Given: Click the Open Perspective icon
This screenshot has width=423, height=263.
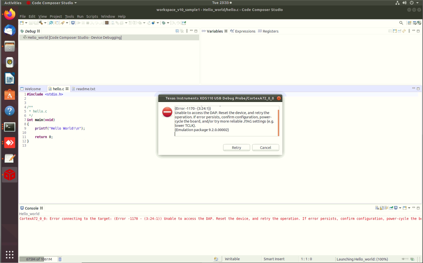Looking at the screenshot, I should [x=409, y=23].
